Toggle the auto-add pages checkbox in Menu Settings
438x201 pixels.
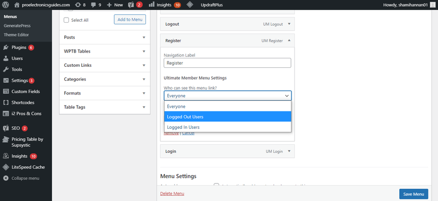click(216, 185)
